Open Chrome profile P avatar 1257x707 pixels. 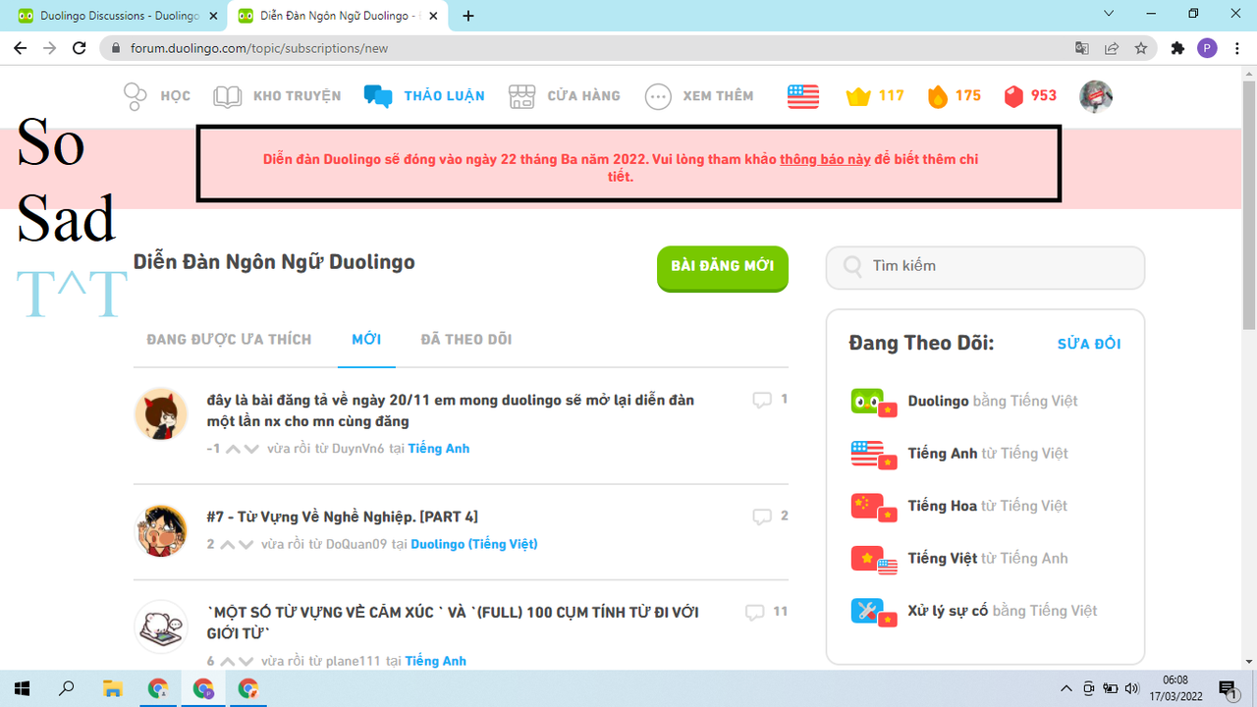(x=1207, y=48)
